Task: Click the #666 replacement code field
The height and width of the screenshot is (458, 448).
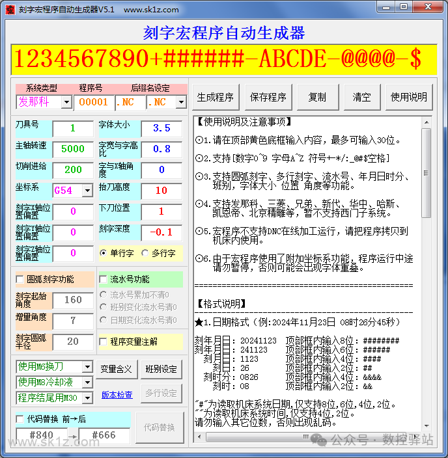Action: pos(104,435)
